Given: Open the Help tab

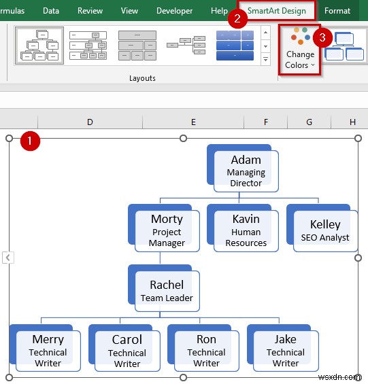Looking at the screenshot, I should pyautogui.click(x=219, y=11).
